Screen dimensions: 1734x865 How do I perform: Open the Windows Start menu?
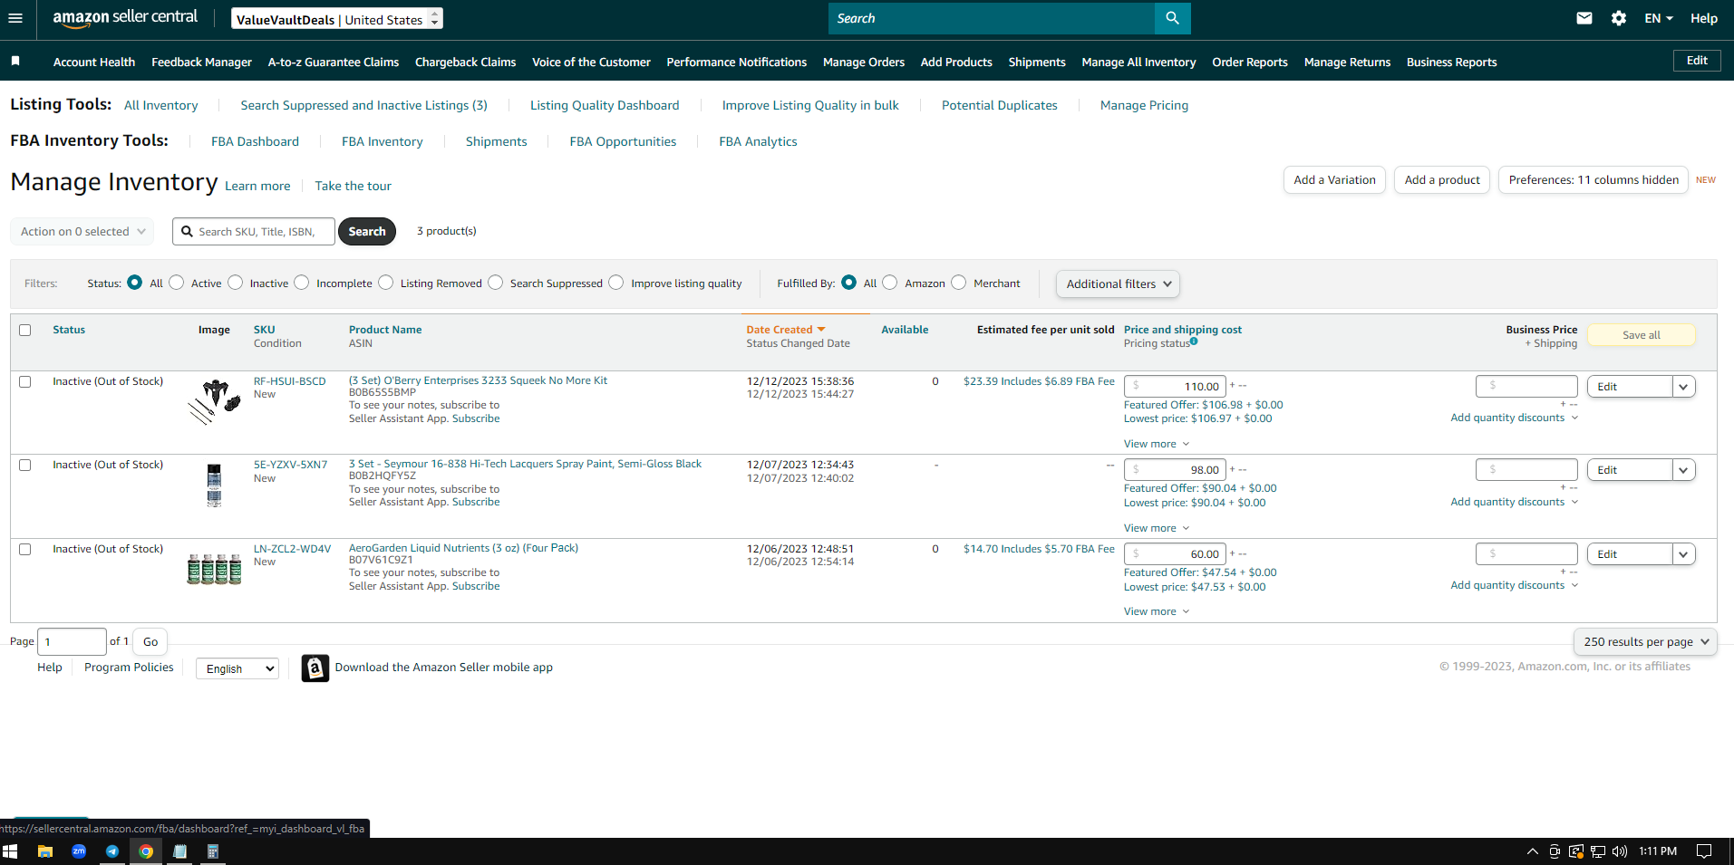pyautogui.click(x=10, y=851)
